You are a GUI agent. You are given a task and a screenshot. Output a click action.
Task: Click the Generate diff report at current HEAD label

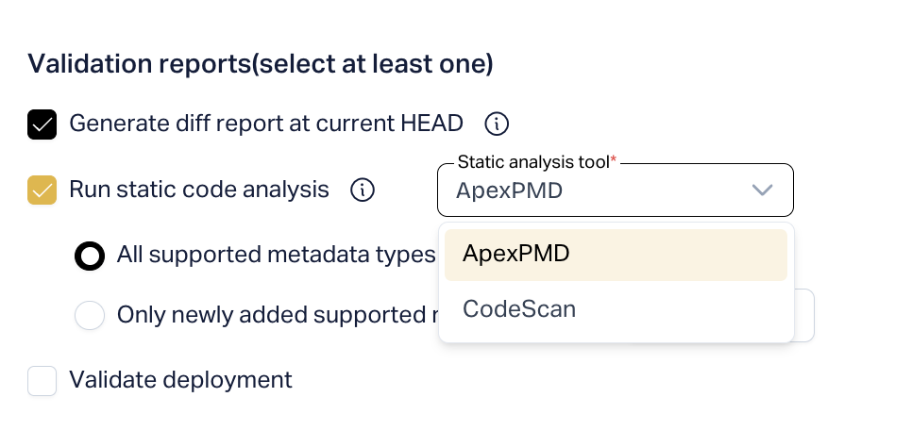click(x=266, y=124)
